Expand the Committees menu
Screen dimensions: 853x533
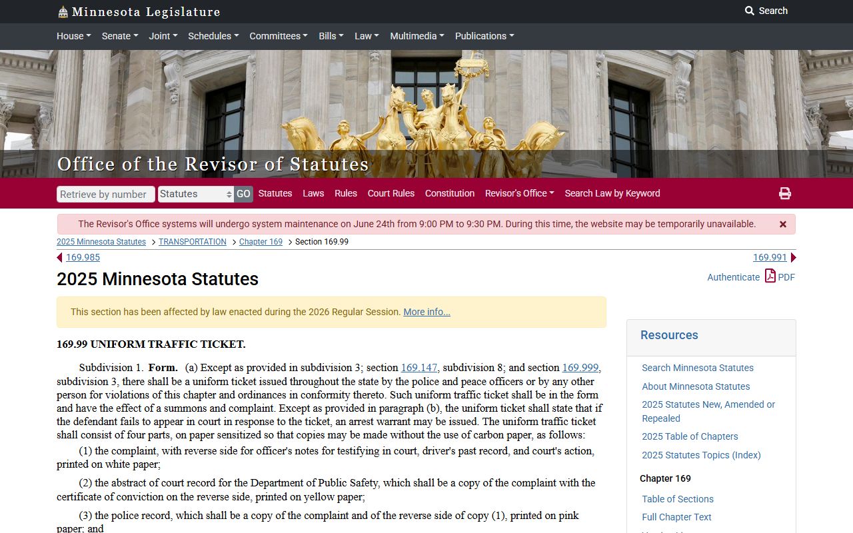[279, 36]
